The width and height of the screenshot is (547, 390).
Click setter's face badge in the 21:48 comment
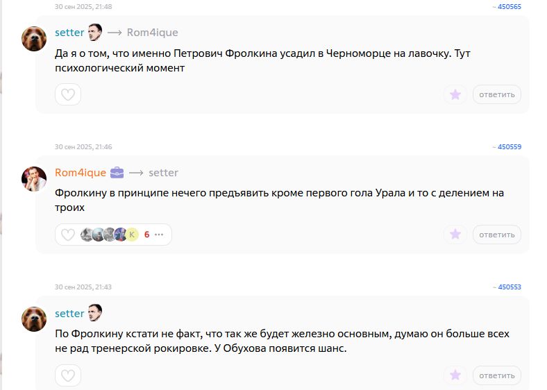[x=95, y=33]
